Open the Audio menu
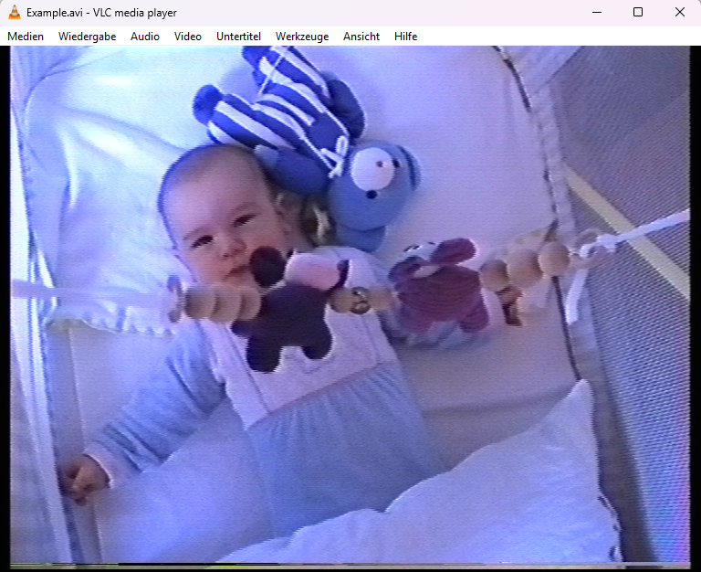The height and width of the screenshot is (572, 701). coord(145,37)
